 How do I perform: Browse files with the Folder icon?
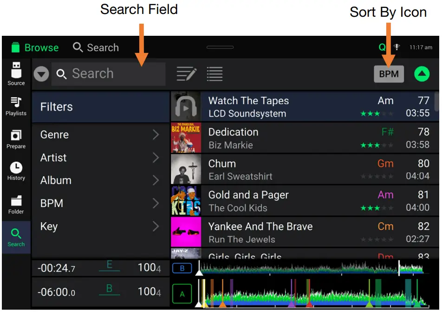(x=15, y=204)
